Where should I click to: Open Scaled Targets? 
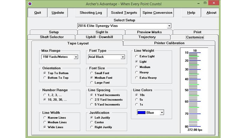tap(124, 13)
